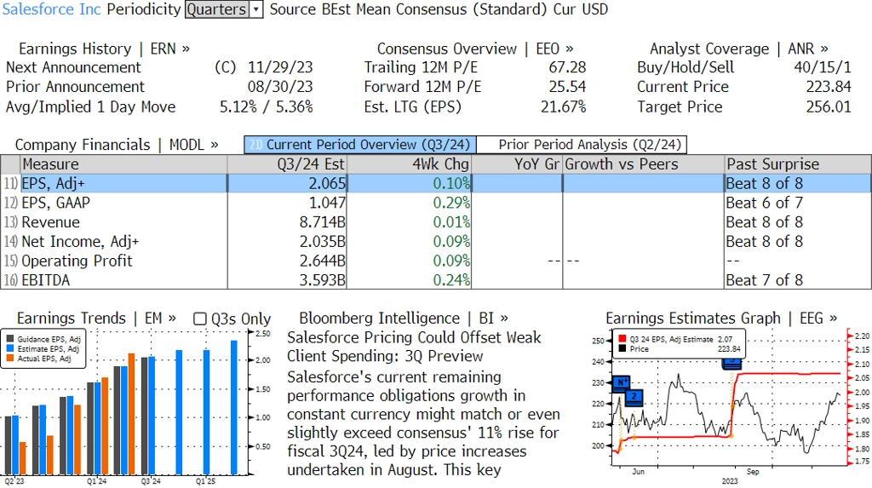Click the 4Wk Chg column header
The width and height of the screenshot is (872, 488).
coord(410,164)
